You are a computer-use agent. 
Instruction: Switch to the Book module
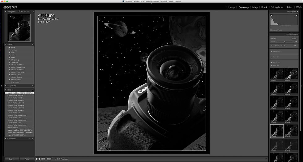click(x=264, y=7)
